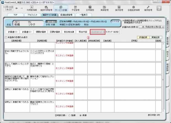
Task: Switch to the 経過記録管理 tab
Action: [66, 15]
